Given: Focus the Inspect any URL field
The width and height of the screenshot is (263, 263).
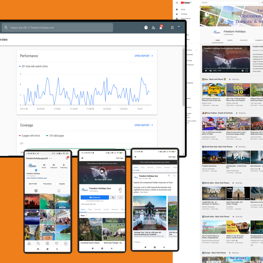Looking at the screenshot, I should (x=57, y=27).
